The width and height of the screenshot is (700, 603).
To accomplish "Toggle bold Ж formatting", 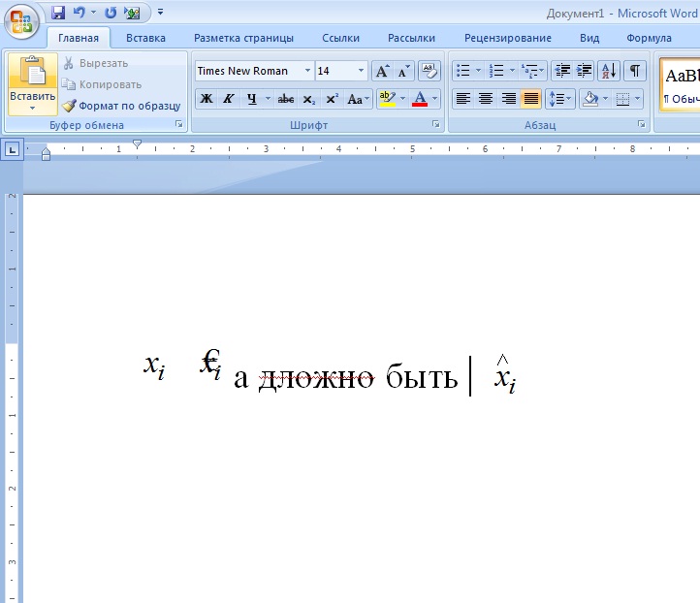I will [x=206, y=98].
